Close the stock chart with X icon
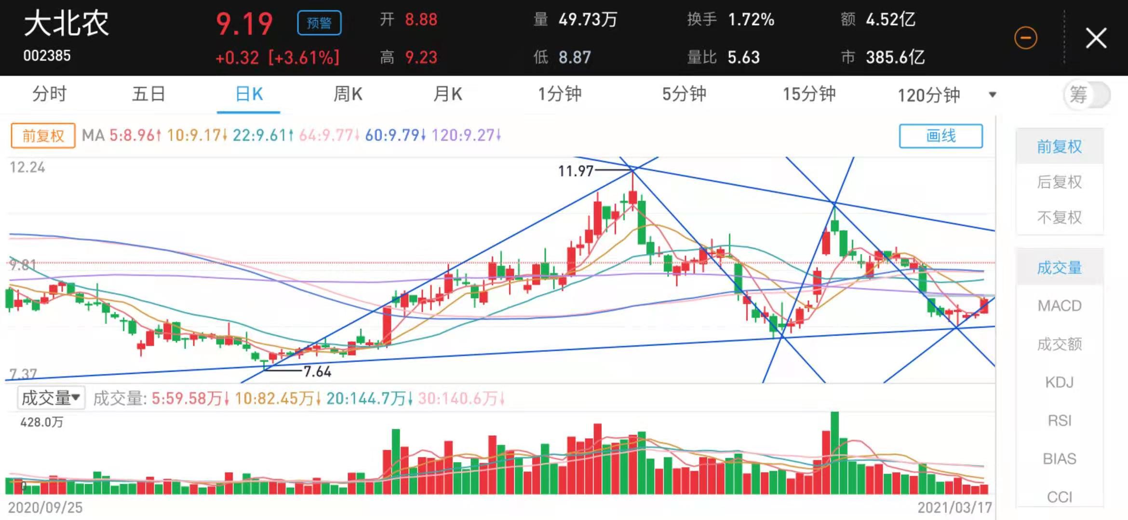This screenshot has width=1128, height=520. click(x=1096, y=38)
